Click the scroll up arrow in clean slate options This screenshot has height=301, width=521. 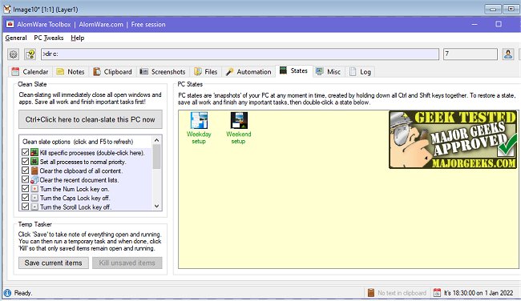coord(157,140)
